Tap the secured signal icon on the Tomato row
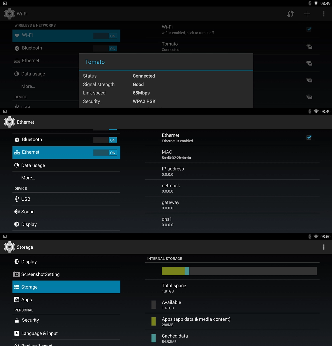 tap(309, 47)
